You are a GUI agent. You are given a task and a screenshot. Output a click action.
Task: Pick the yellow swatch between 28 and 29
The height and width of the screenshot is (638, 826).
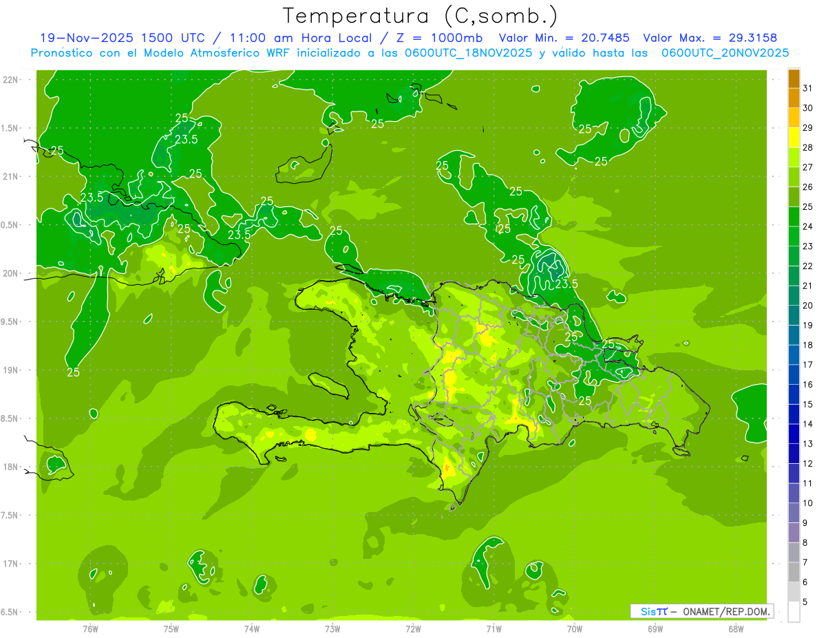[794, 138]
